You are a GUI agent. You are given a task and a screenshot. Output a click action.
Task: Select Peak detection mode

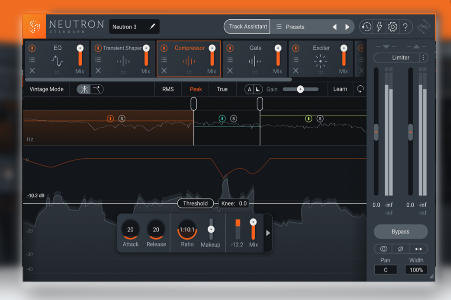pyautogui.click(x=196, y=89)
